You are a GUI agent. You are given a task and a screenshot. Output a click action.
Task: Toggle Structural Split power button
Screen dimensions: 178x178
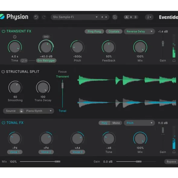[x=3, y=72]
